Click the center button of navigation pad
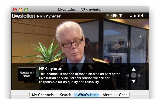This screenshot has width=156, height=99. click(x=134, y=75)
